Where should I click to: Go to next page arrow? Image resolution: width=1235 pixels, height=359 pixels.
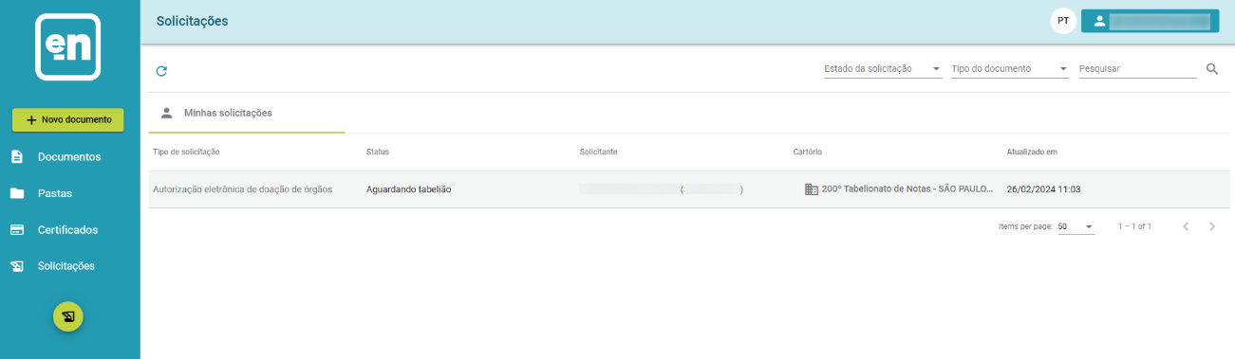(x=1212, y=226)
